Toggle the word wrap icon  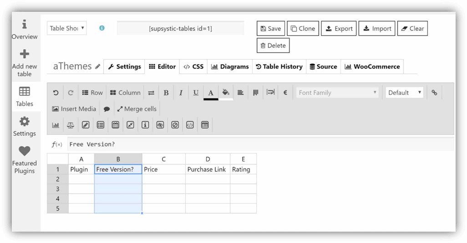coord(270,93)
